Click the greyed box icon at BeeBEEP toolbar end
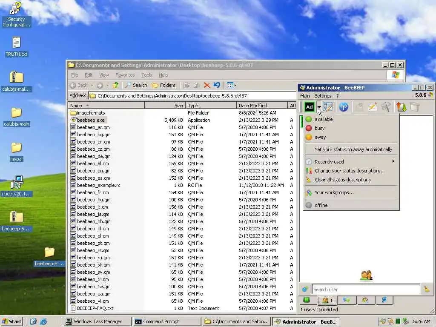 coord(415,107)
